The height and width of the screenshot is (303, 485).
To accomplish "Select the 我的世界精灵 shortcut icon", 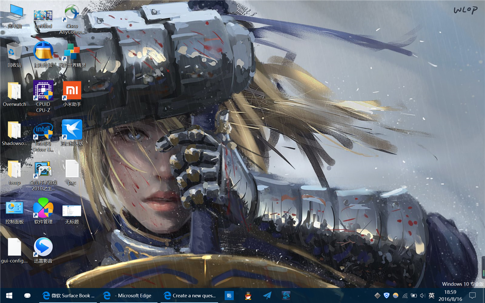I will pos(72,55).
